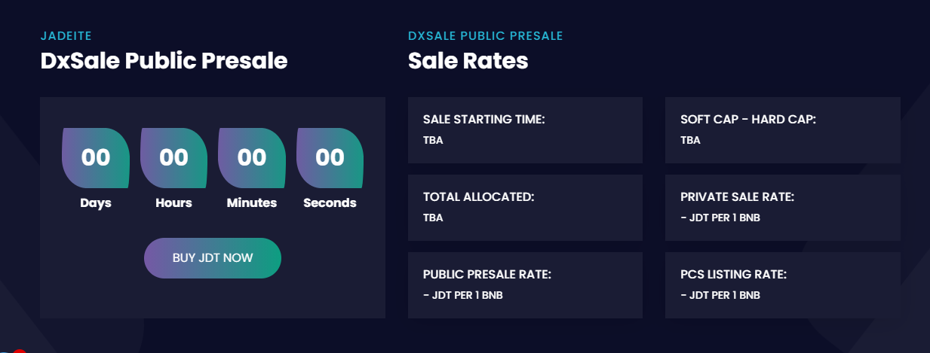The width and height of the screenshot is (930, 353).
Task: Click the Private Sale Rate card
Action: (x=782, y=208)
